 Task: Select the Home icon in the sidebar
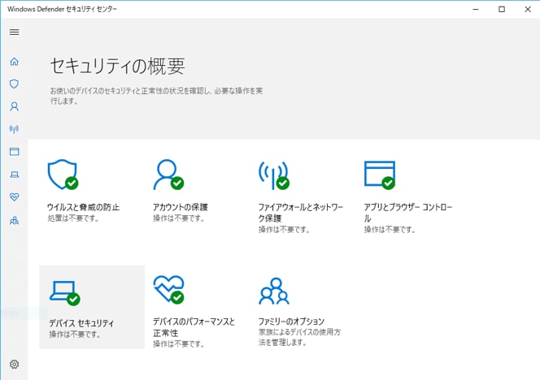coord(14,62)
